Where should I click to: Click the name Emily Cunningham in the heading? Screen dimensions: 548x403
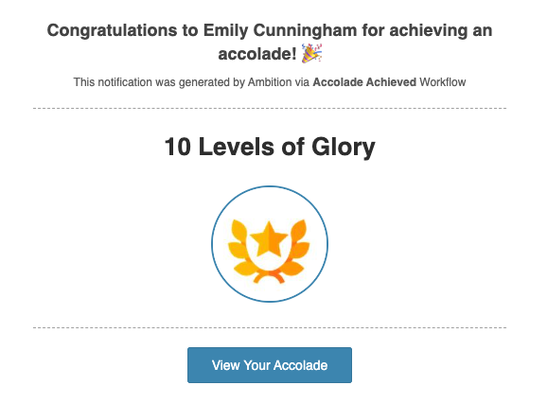pos(280,30)
